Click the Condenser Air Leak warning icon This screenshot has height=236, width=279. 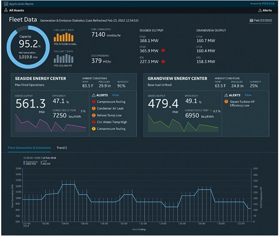pyautogui.click(x=94, y=108)
